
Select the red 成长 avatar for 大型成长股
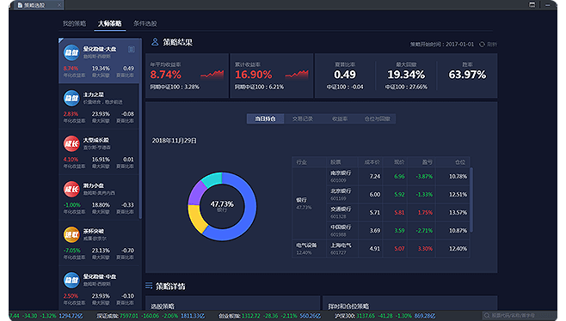(71, 143)
